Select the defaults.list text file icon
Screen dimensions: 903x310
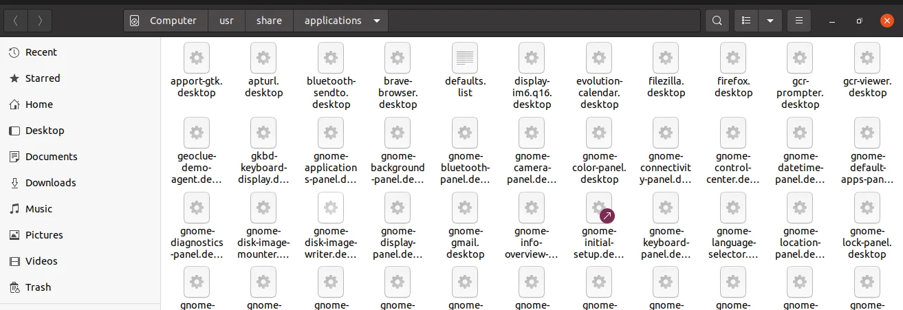[x=465, y=56]
